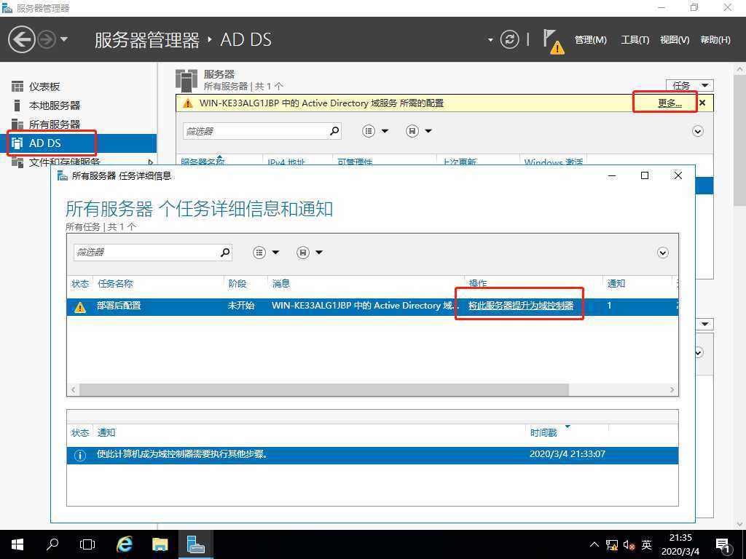Select notification 使此计算机成为域控制器需要执行其他步骤
746x559 pixels.
[x=372, y=455]
